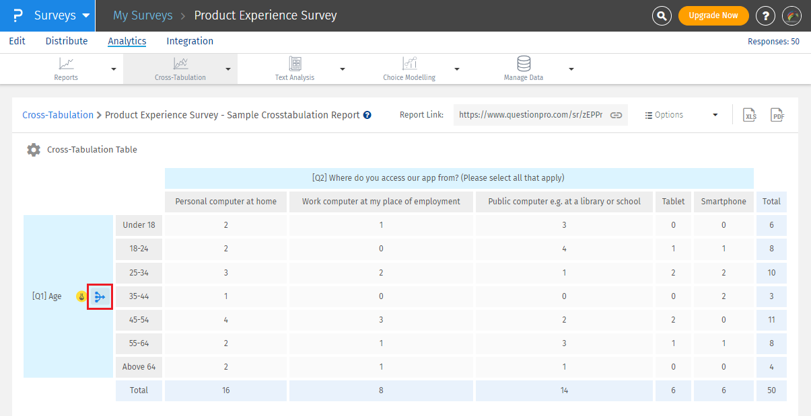Viewport: 811px width, 416px height.
Task: Switch to the Distribute tab
Action: (66, 41)
